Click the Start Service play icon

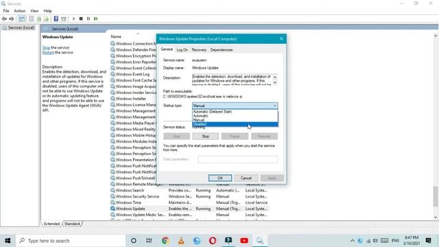pos(74,19)
